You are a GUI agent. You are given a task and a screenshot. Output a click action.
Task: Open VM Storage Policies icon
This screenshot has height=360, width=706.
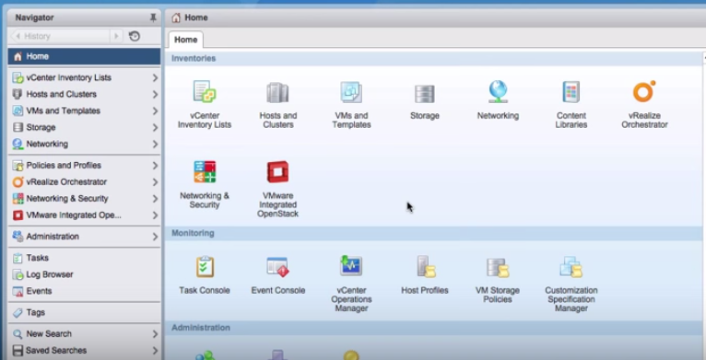[x=498, y=268]
